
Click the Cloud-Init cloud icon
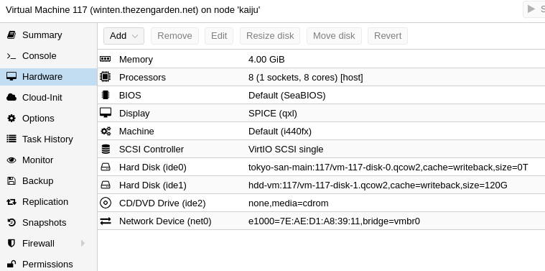pyautogui.click(x=11, y=98)
